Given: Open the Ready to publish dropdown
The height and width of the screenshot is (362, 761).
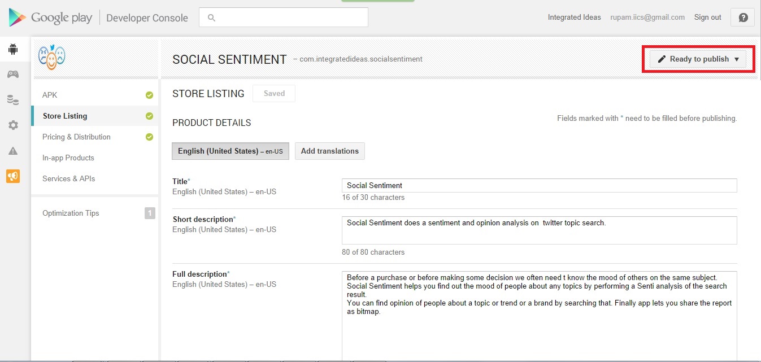Looking at the screenshot, I should (698, 59).
